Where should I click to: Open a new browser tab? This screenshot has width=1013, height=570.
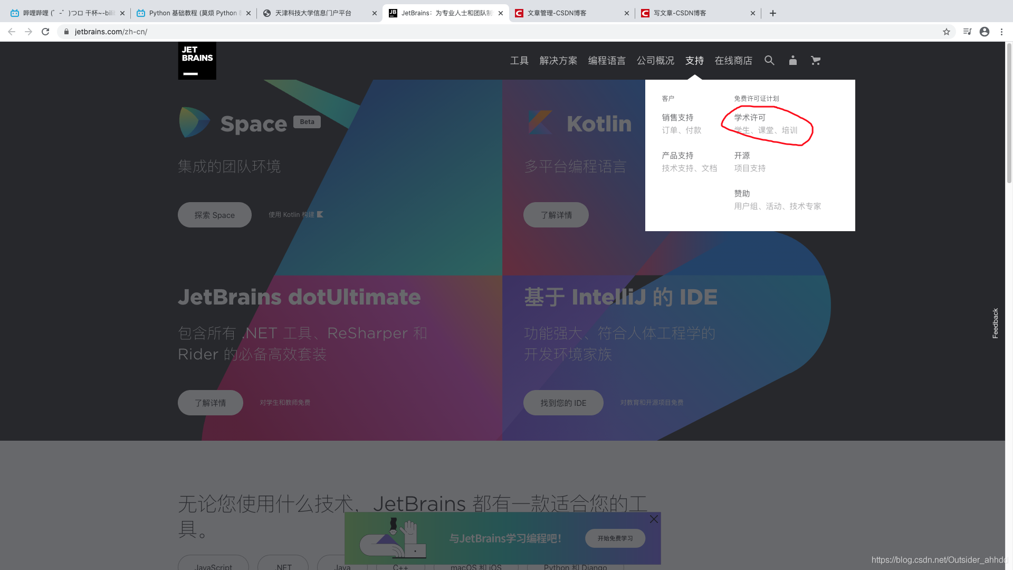(773, 13)
